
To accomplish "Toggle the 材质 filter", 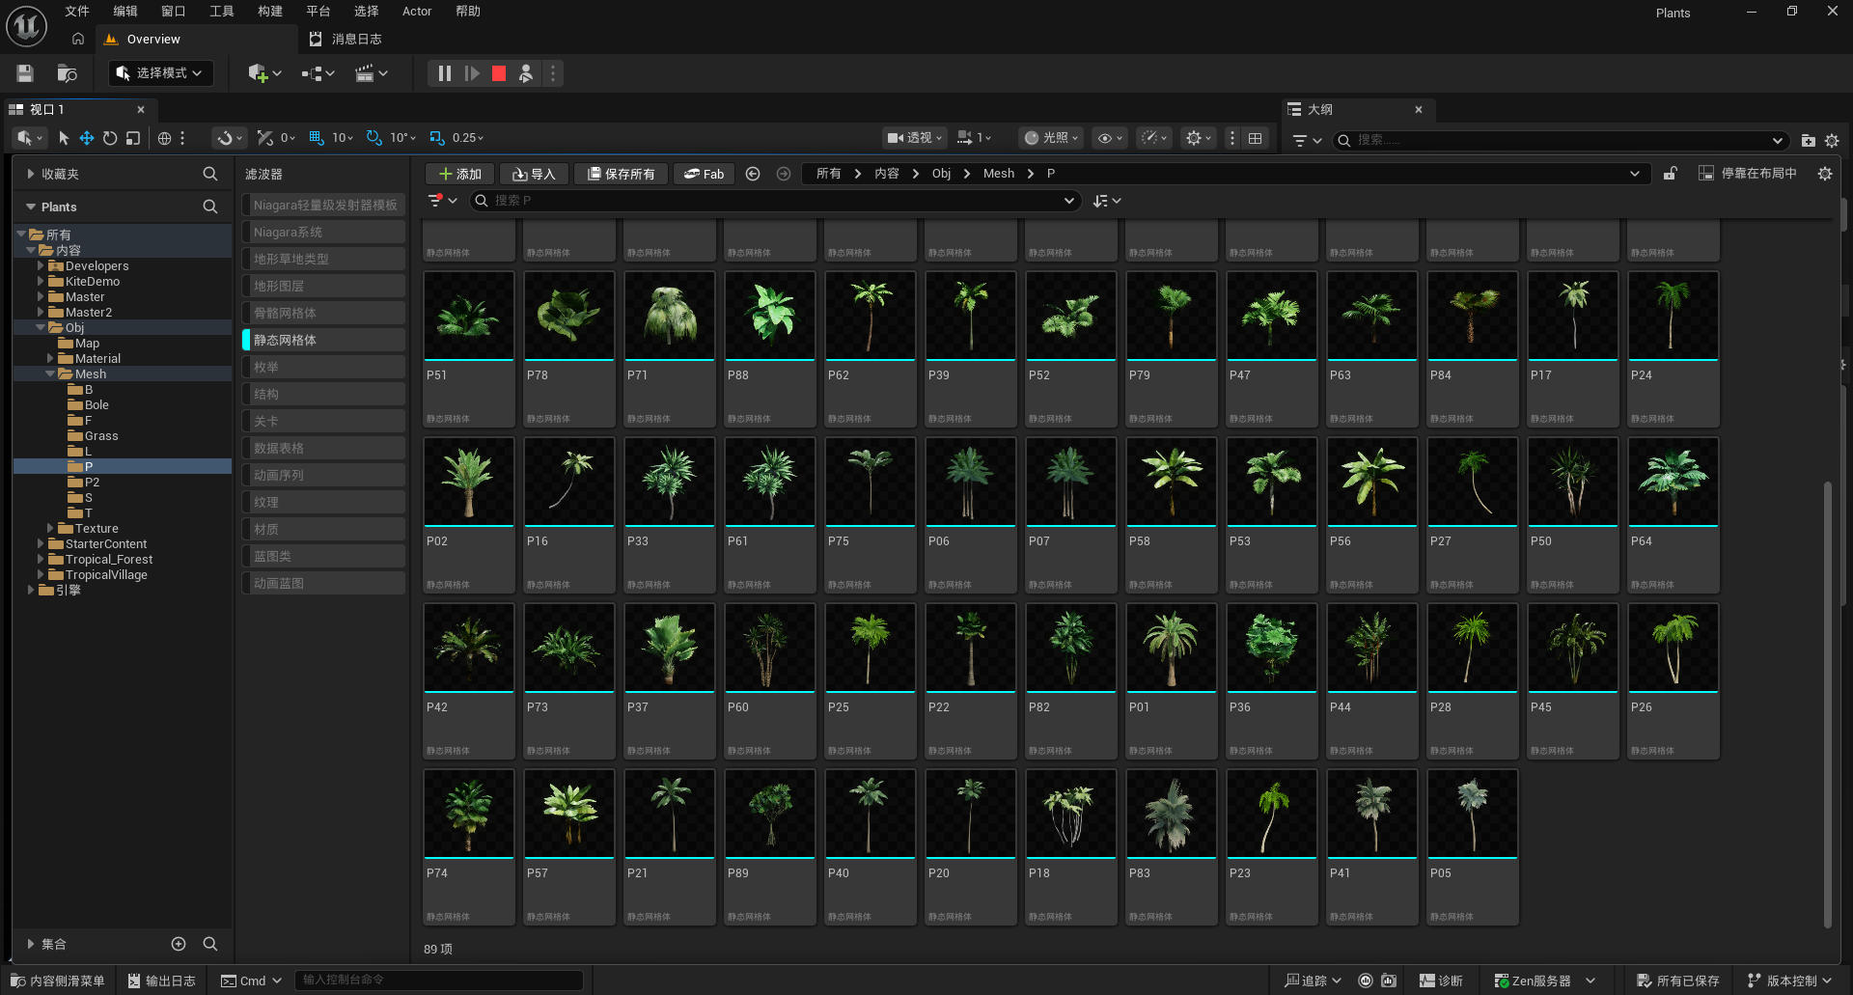I will coord(323,529).
